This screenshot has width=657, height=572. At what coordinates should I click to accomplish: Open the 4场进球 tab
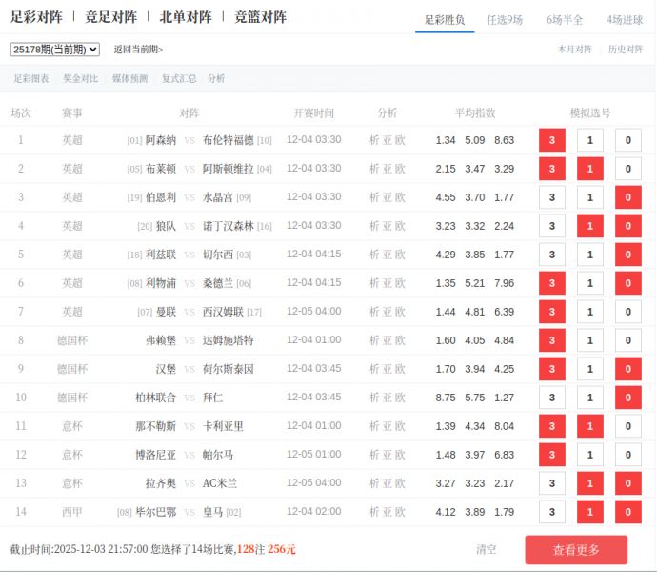pos(624,19)
